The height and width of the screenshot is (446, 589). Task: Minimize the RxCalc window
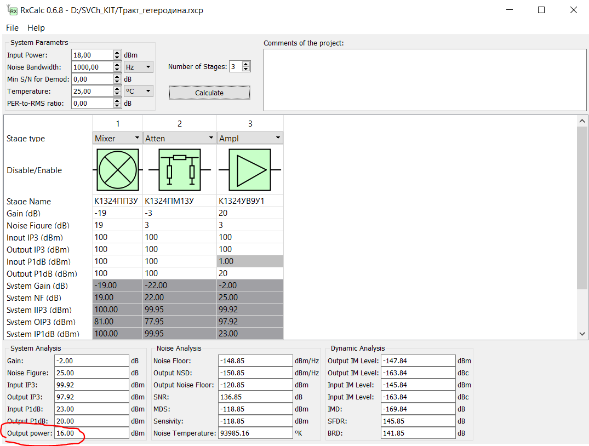coord(510,10)
